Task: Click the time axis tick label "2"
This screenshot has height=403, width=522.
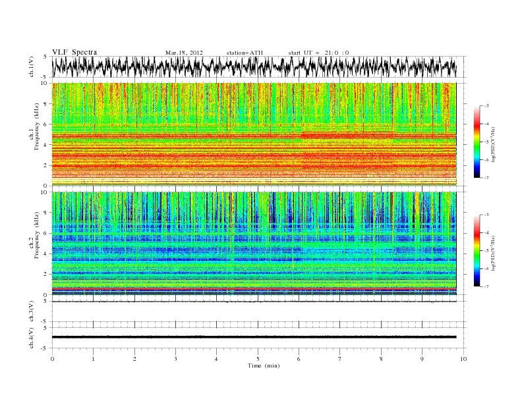Action: pos(134,359)
